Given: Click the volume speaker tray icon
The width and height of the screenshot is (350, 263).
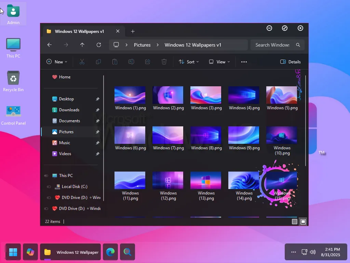Looking at the screenshot, I should coord(313,252).
